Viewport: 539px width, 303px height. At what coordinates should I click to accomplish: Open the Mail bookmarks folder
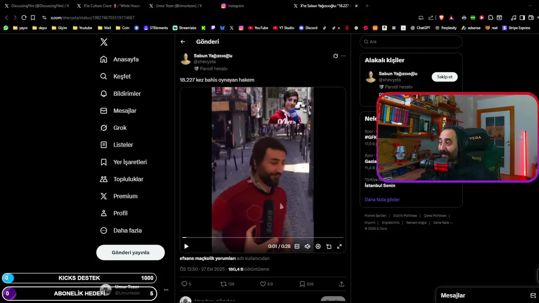click(x=104, y=28)
